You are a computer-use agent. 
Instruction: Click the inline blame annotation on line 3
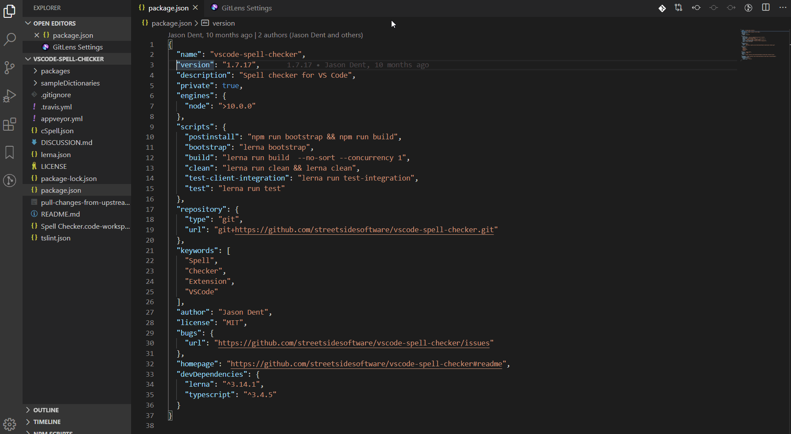pyautogui.click(x=358, y=65)
